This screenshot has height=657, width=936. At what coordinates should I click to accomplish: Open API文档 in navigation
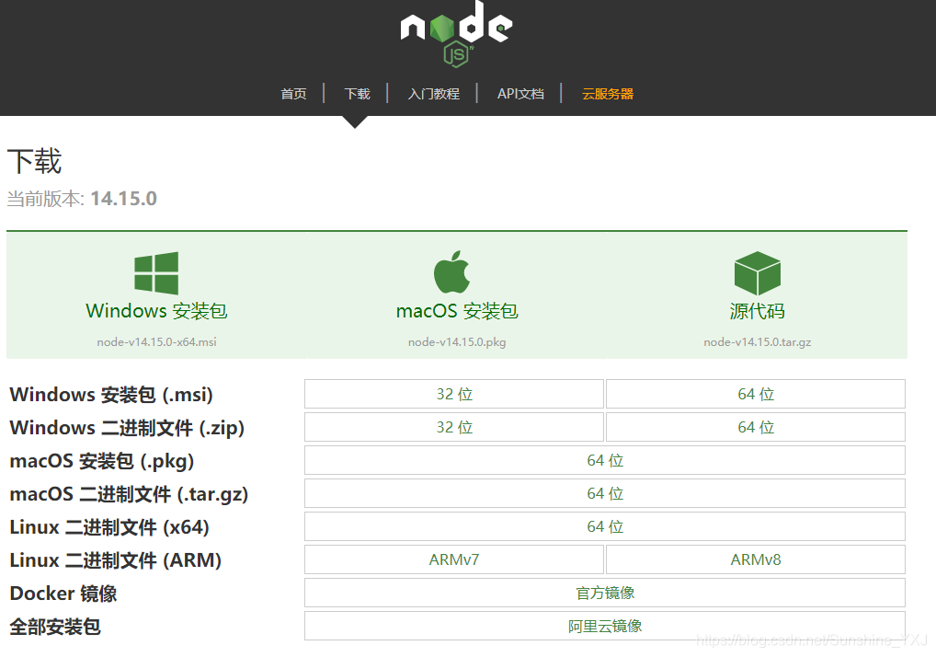click(520, 94)
